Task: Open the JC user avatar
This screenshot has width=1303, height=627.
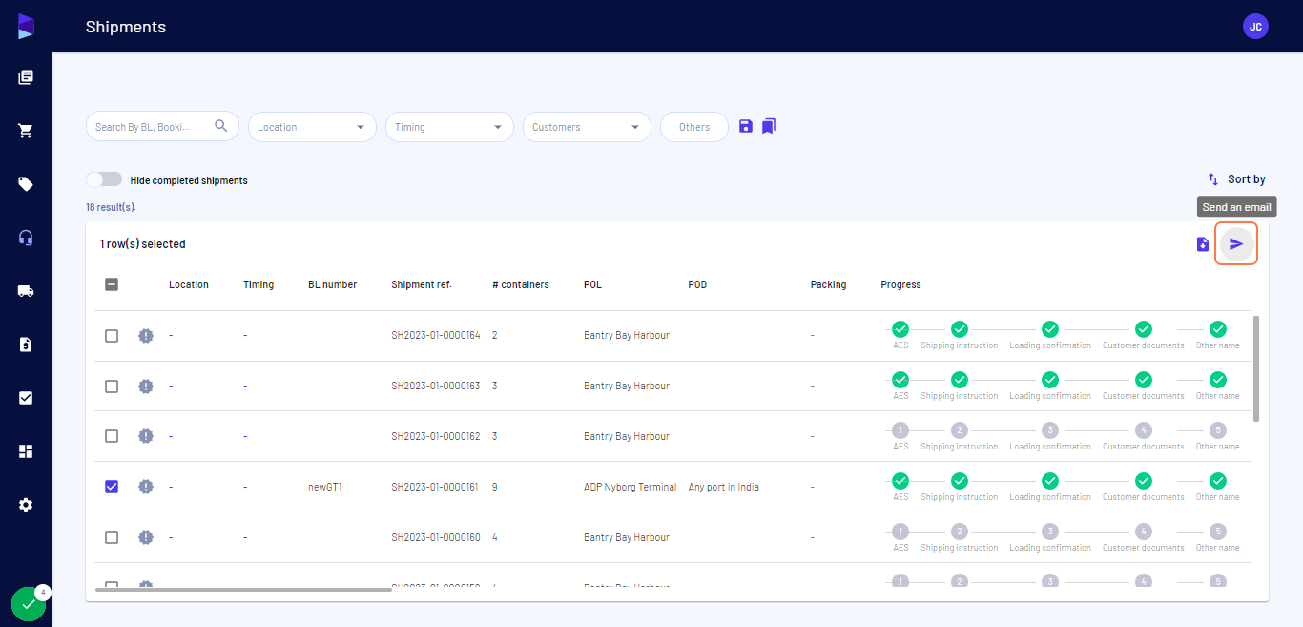Action: pos(1255,27)
